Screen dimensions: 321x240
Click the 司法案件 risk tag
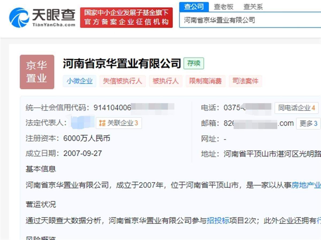[x=245, y=81]
